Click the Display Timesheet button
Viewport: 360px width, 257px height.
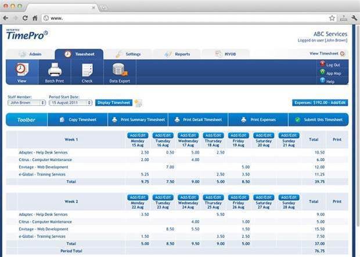pos(114,103)
